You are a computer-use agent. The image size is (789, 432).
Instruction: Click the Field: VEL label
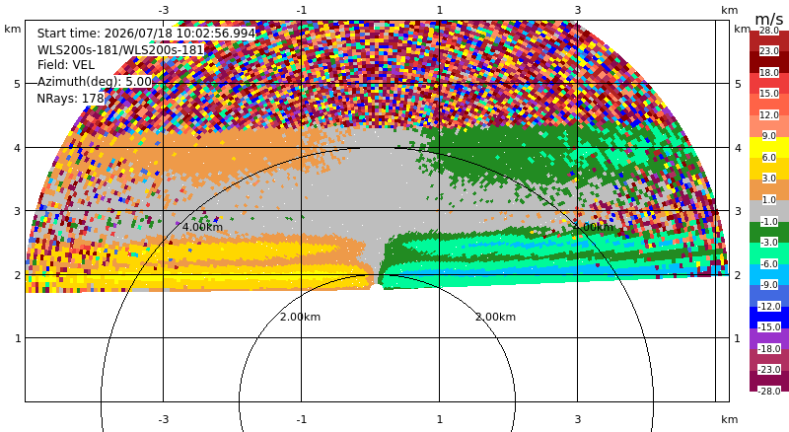coord(66,65)
